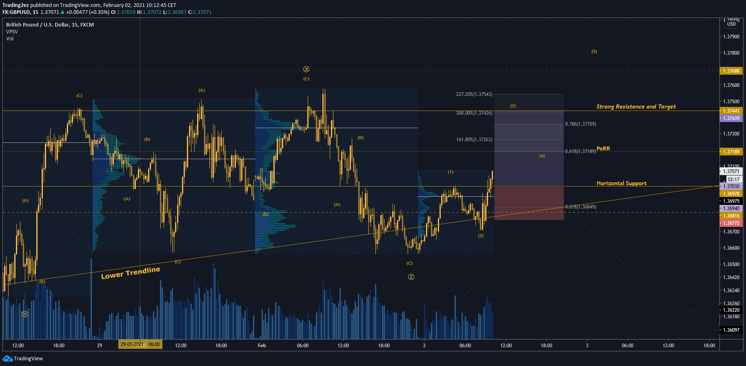Click the 227.20%(1.37543) Fibonacci level label
The height and width of the screenshot is (366, 746).
click(x=474, y=94)
